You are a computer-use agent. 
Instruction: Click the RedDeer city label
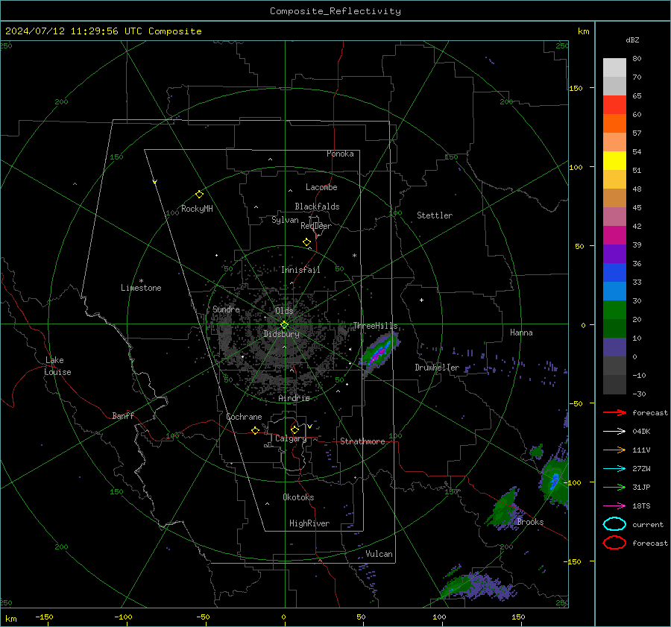point(316,226)
